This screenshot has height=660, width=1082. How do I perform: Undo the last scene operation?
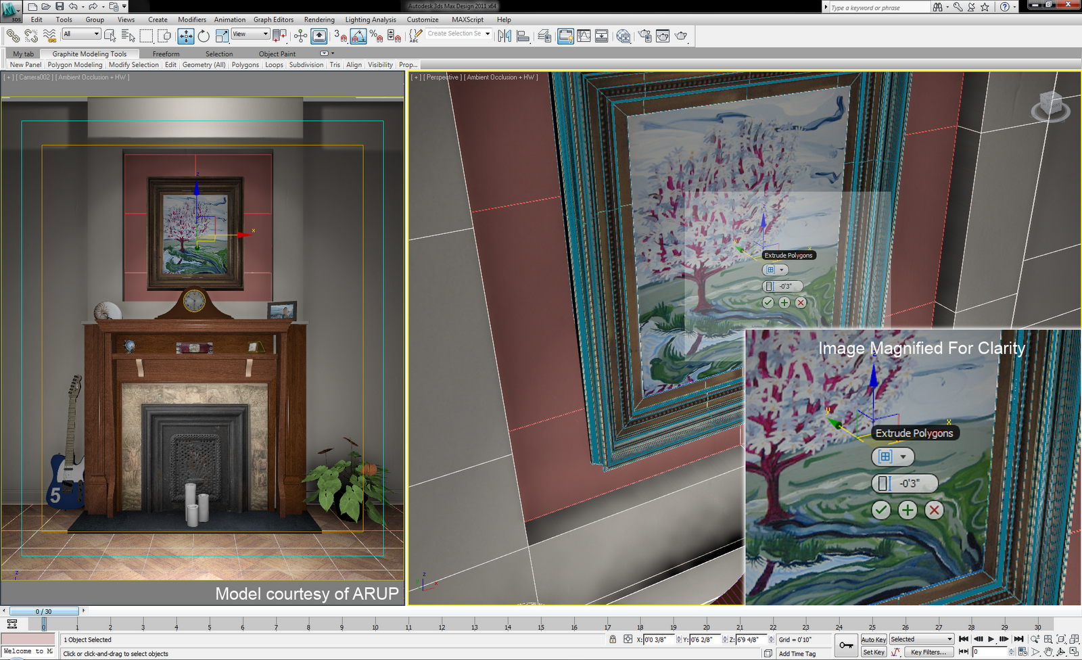click(x=73, y=7)
